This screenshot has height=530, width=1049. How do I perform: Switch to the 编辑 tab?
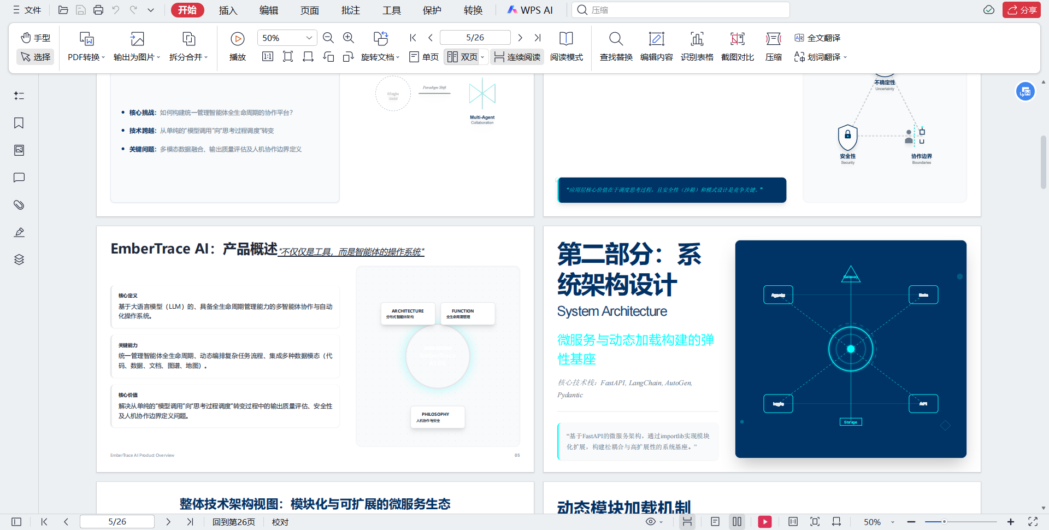coord(268,10)
